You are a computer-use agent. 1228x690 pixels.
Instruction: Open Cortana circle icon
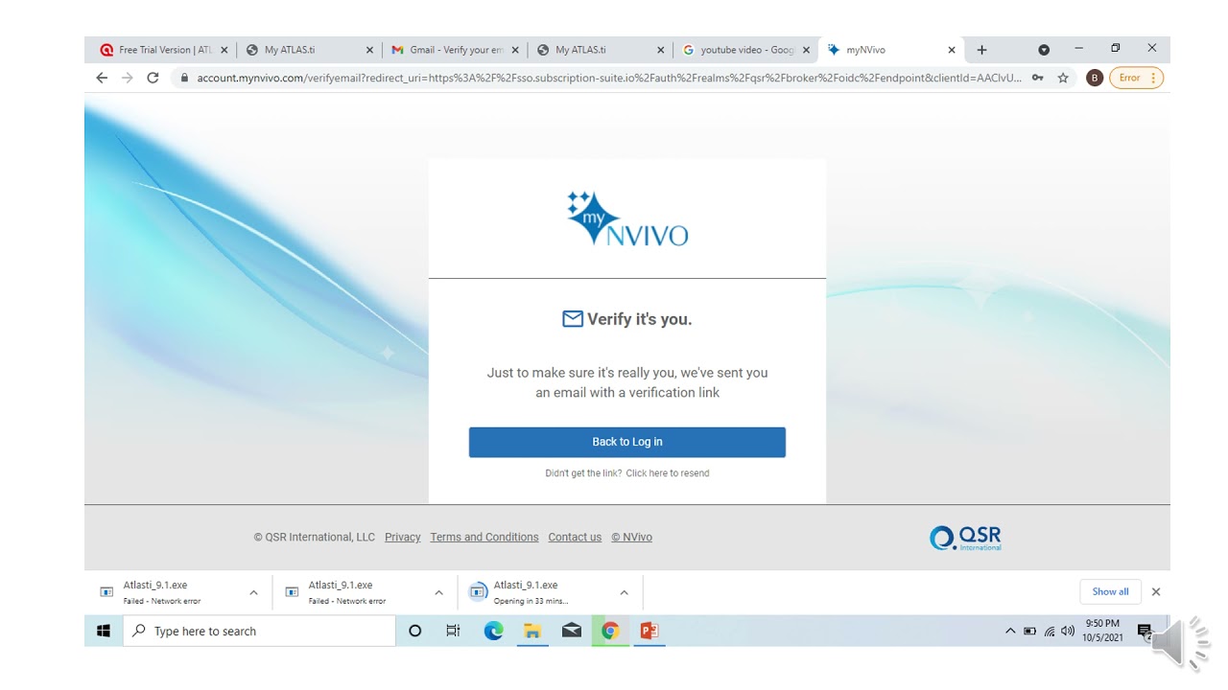tap(414, 631)
